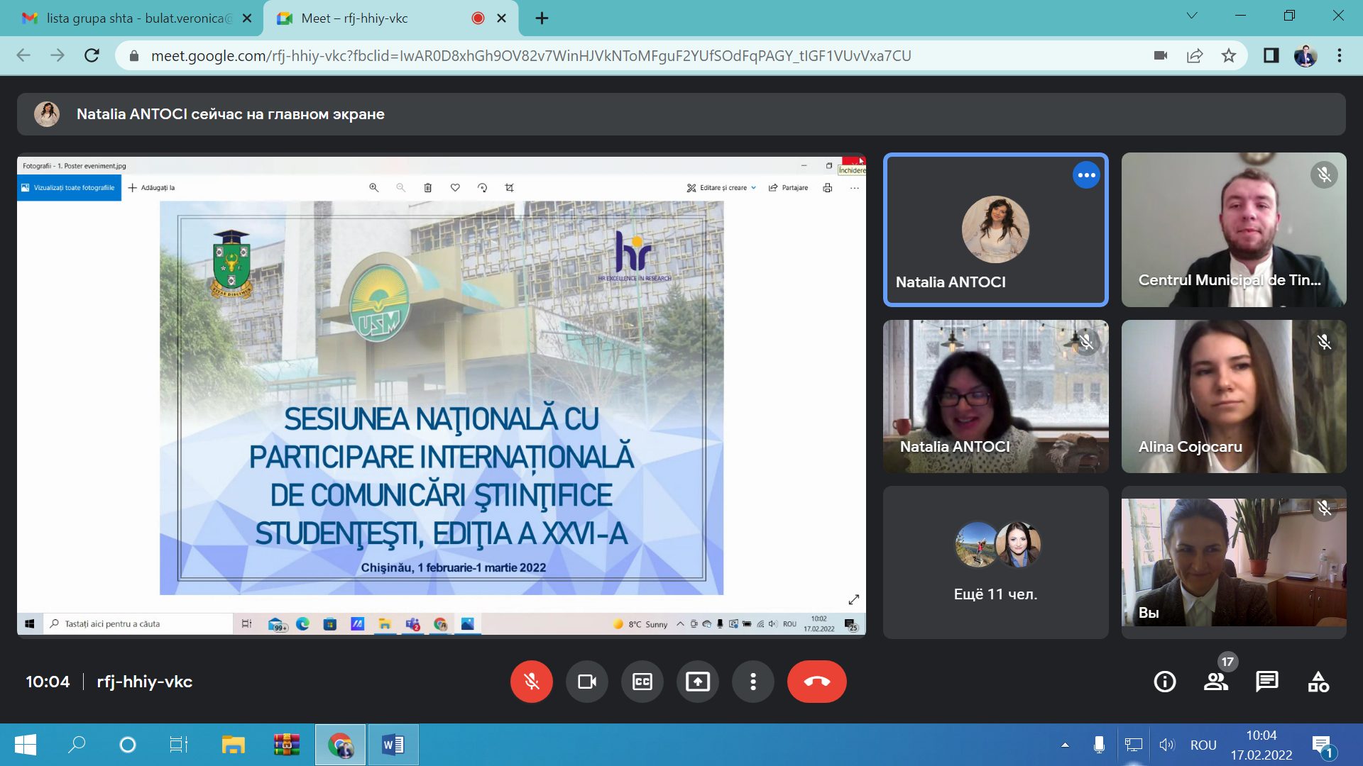The image size is (1363, 766).
Task: Click the 'Ещё 11 чел.' participants tile
Action: 995,562
